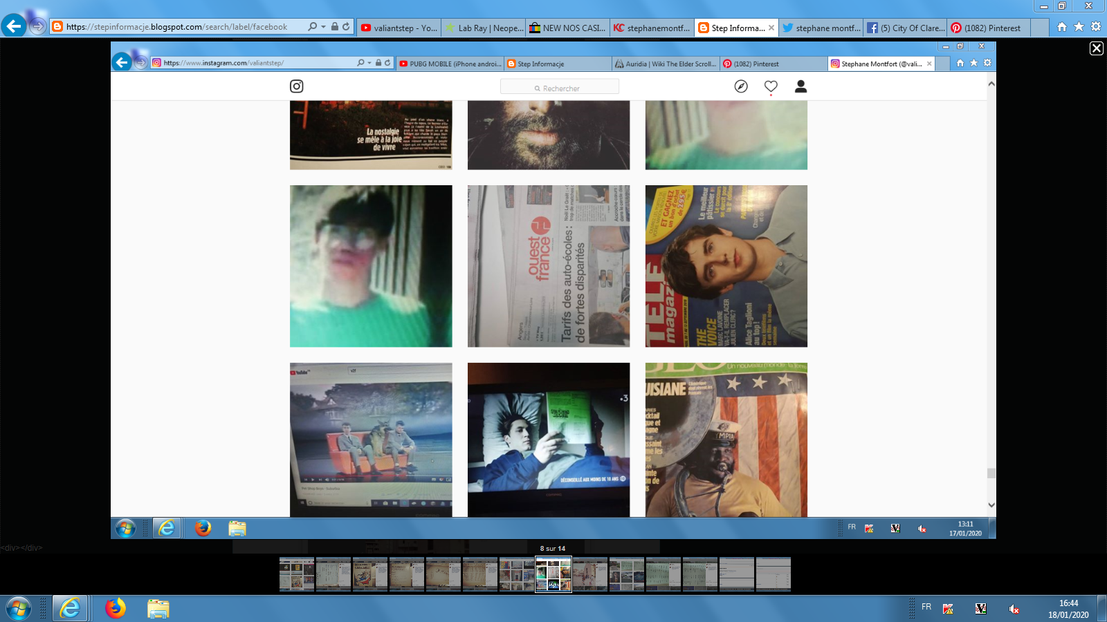
Task: Open the NEW NOS CASI tab
Action: coord(568,28)
